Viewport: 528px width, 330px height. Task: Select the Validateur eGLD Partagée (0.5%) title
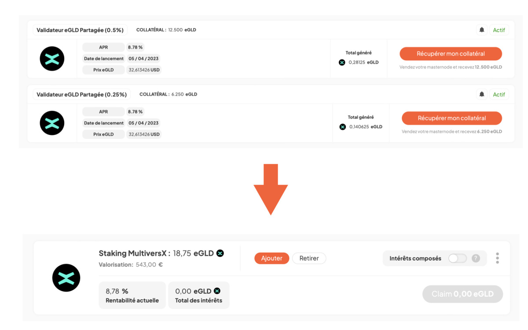pyautogui.click(x=80, y=30)
